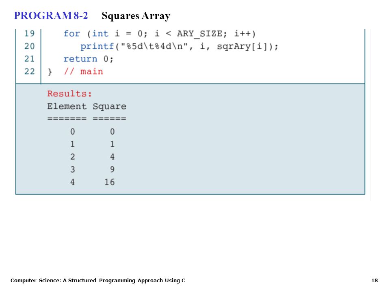The image size is (390, 292).
Task: Click the '// main' comment
Action: click(83, 72)
